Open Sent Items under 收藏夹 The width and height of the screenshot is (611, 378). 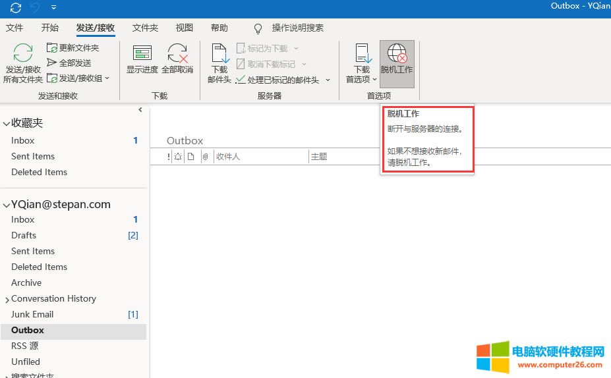click(x=73, y=156)
